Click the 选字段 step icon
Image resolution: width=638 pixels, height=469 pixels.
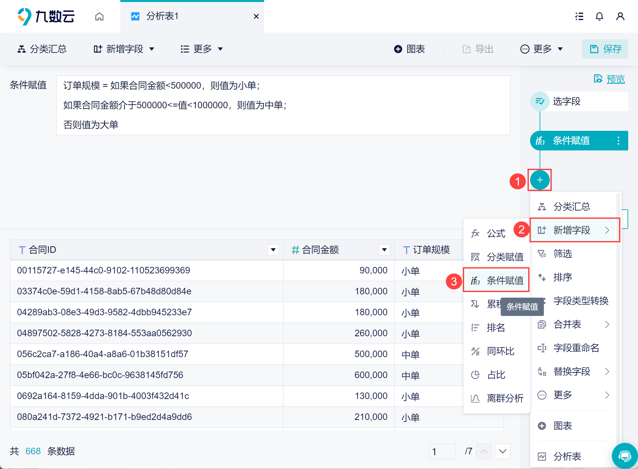click(x=540, y=101)
